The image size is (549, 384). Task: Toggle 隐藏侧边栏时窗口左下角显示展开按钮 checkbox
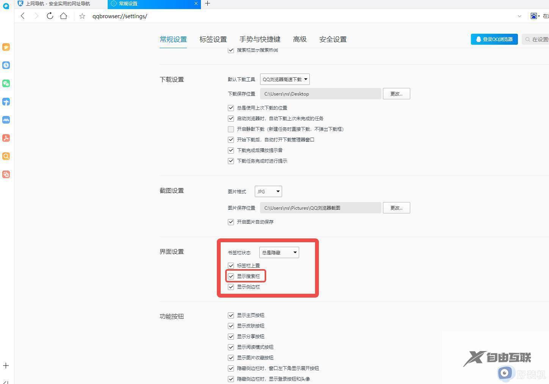pyautogui.click(x=231, y=368)
